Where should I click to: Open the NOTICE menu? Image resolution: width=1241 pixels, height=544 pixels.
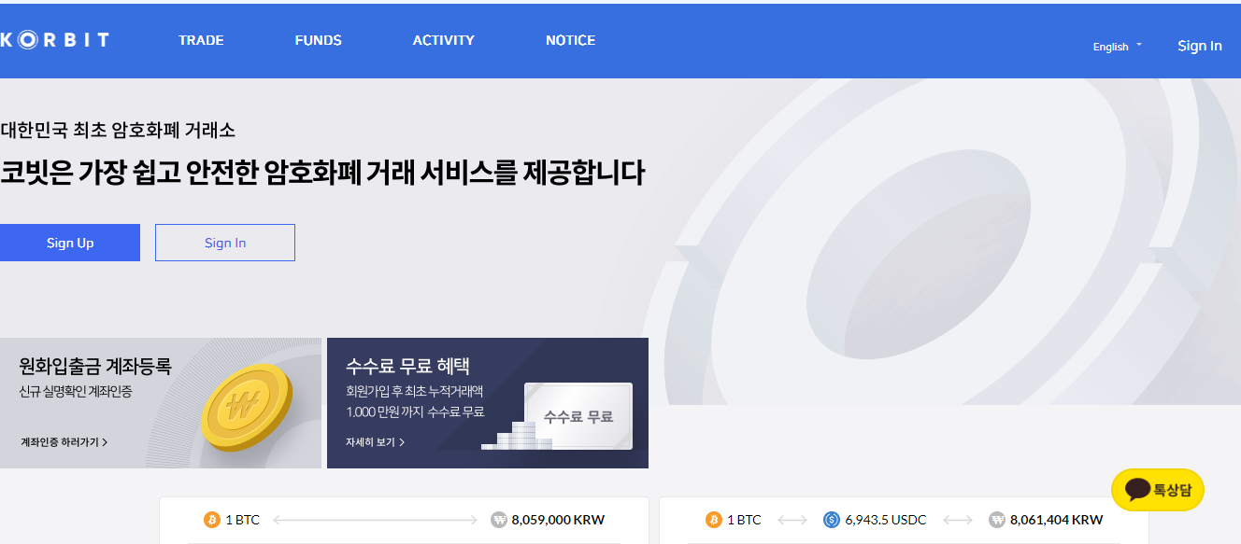click(571, 40)
